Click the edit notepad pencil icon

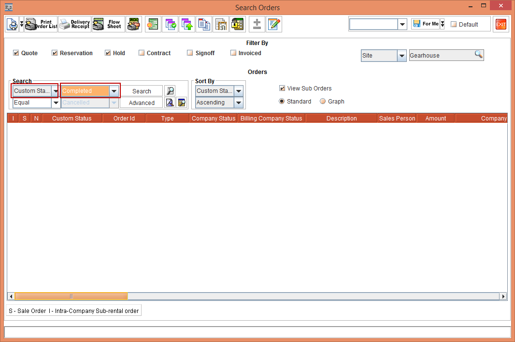(274, 24)
